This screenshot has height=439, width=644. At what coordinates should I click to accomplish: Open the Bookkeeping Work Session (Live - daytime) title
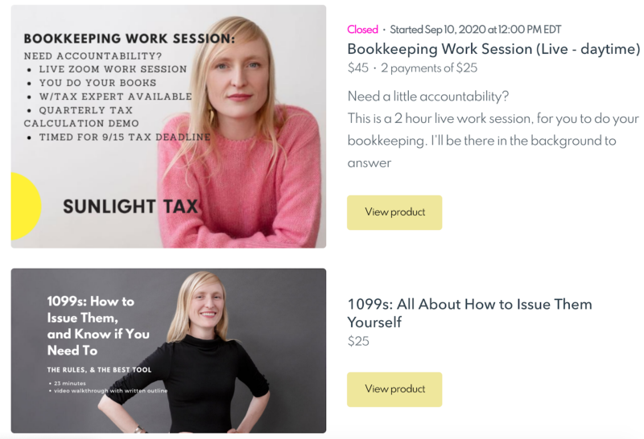(x=493, y=49)
